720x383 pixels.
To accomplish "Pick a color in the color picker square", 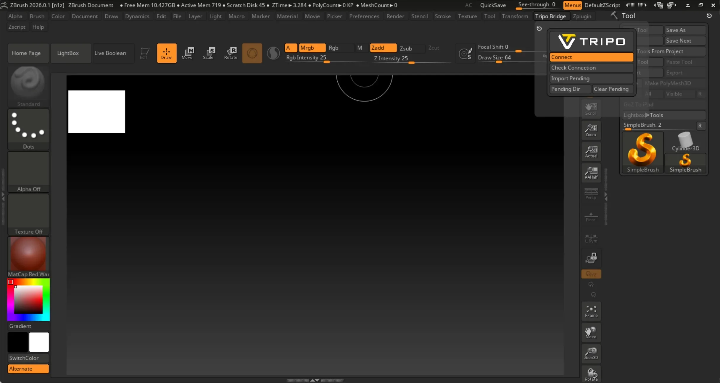I will (28, 300).
